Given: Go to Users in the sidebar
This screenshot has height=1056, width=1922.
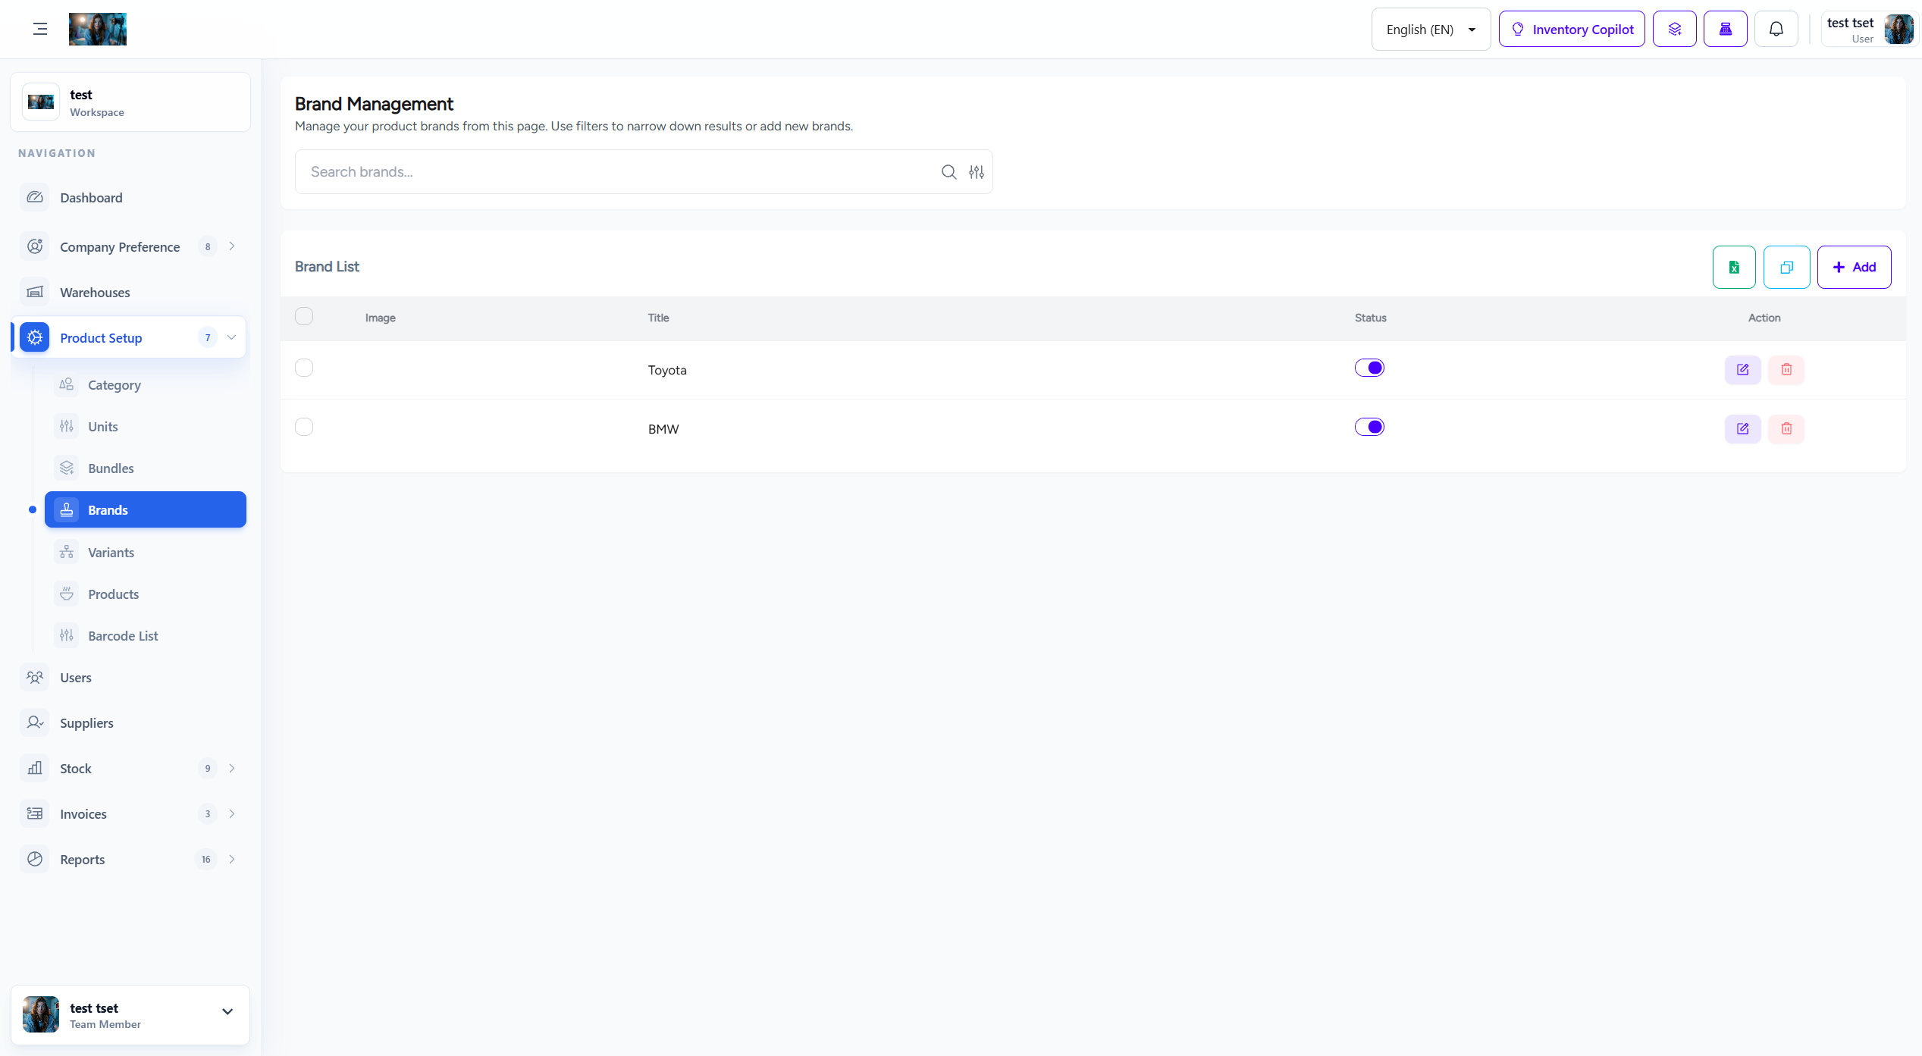Looking at the screenshot, I should 129,678.
